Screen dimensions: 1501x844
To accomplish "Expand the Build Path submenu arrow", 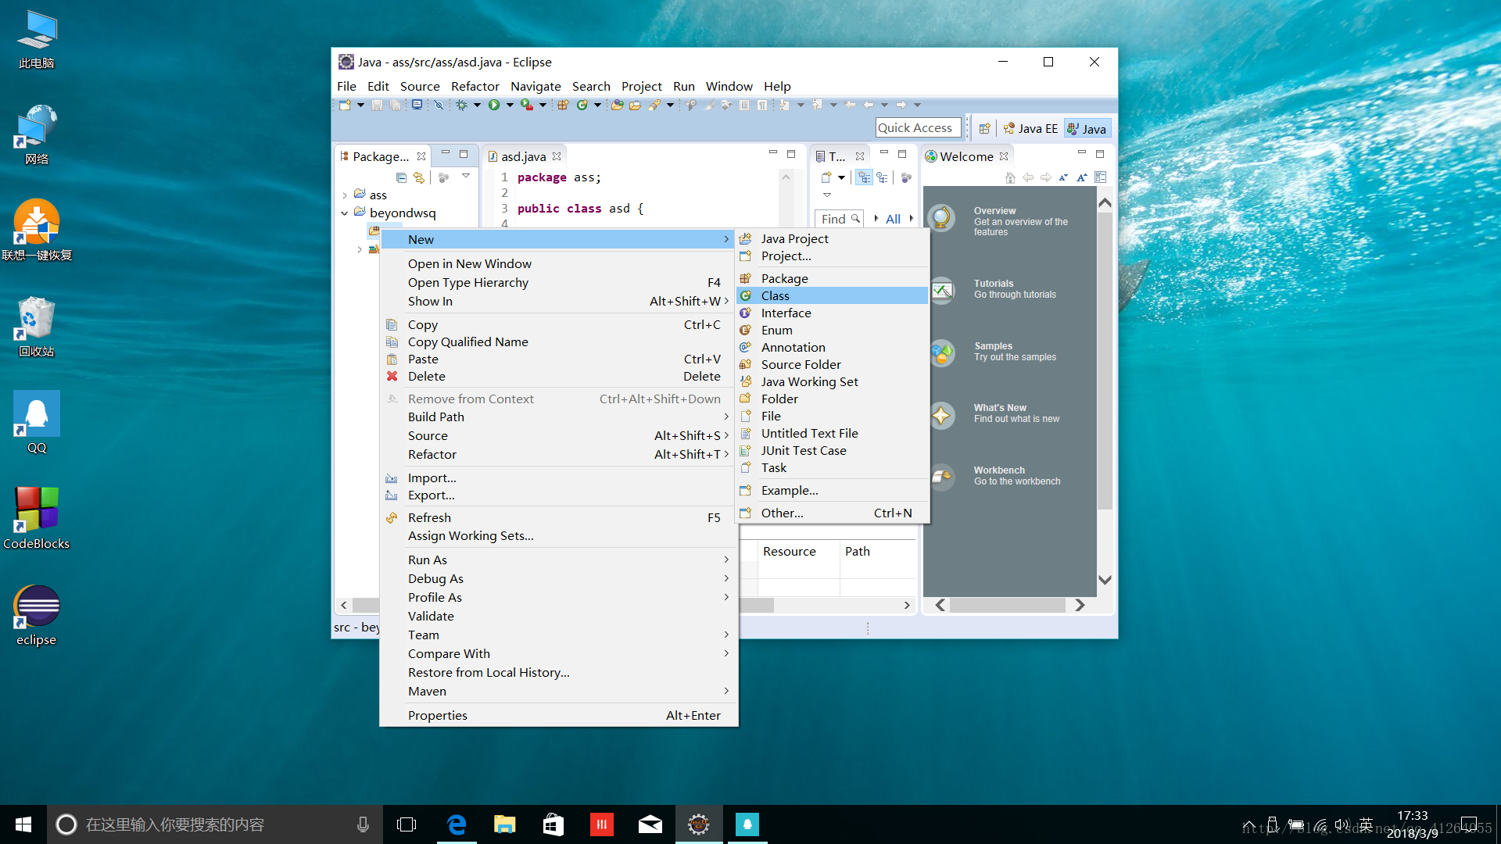I will [725, 417].
